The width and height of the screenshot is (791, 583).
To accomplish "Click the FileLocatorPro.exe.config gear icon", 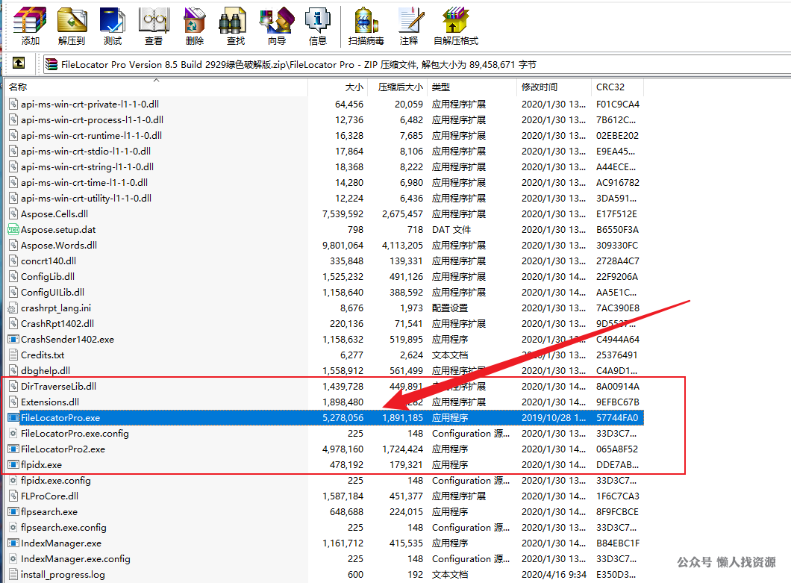I will (x=13, y=433).
